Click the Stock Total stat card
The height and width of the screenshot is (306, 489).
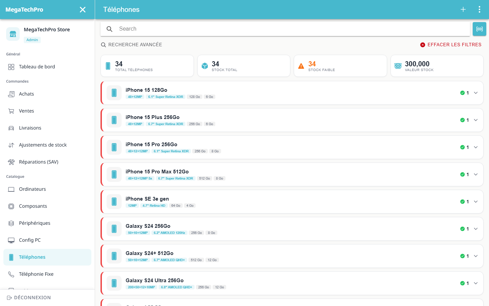(x=244, y=66)
